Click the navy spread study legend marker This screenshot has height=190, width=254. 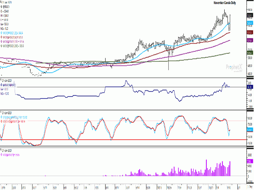[x=2, y=85]
